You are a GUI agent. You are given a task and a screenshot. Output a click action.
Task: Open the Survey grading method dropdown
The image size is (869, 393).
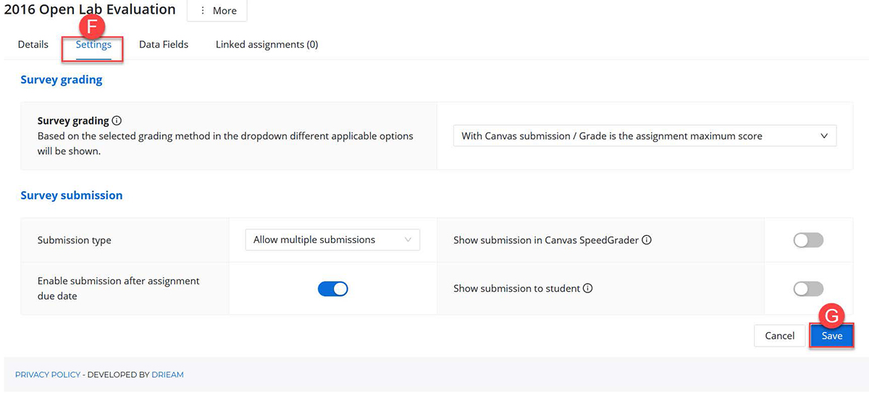click(x=645, y=136)
